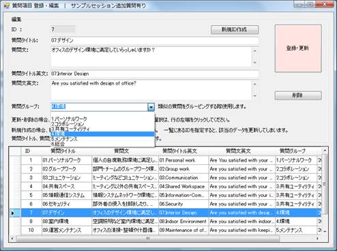Click the 質問グループ combo box text
This screenshot has width=337, height=251.
pos(99,107)
